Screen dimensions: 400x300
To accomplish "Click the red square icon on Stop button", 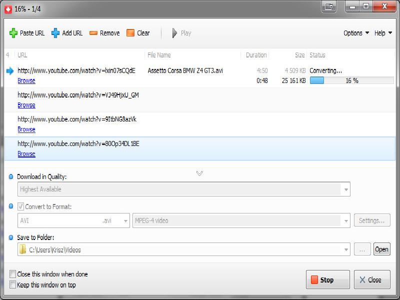I will (x=314, y=279).
